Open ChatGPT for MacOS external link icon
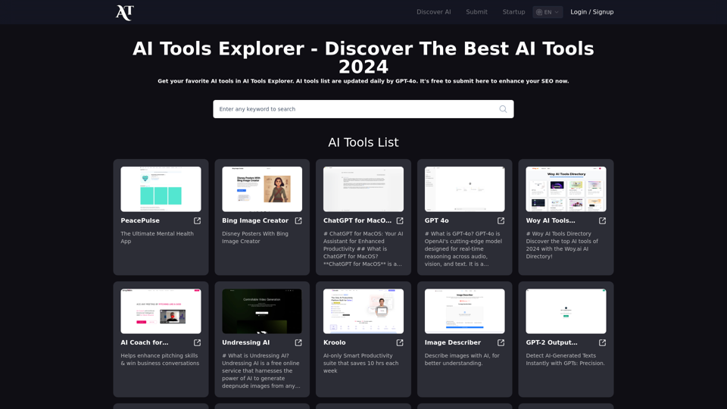The height and width of the screenshot is (409, 727). pos(400,220)
